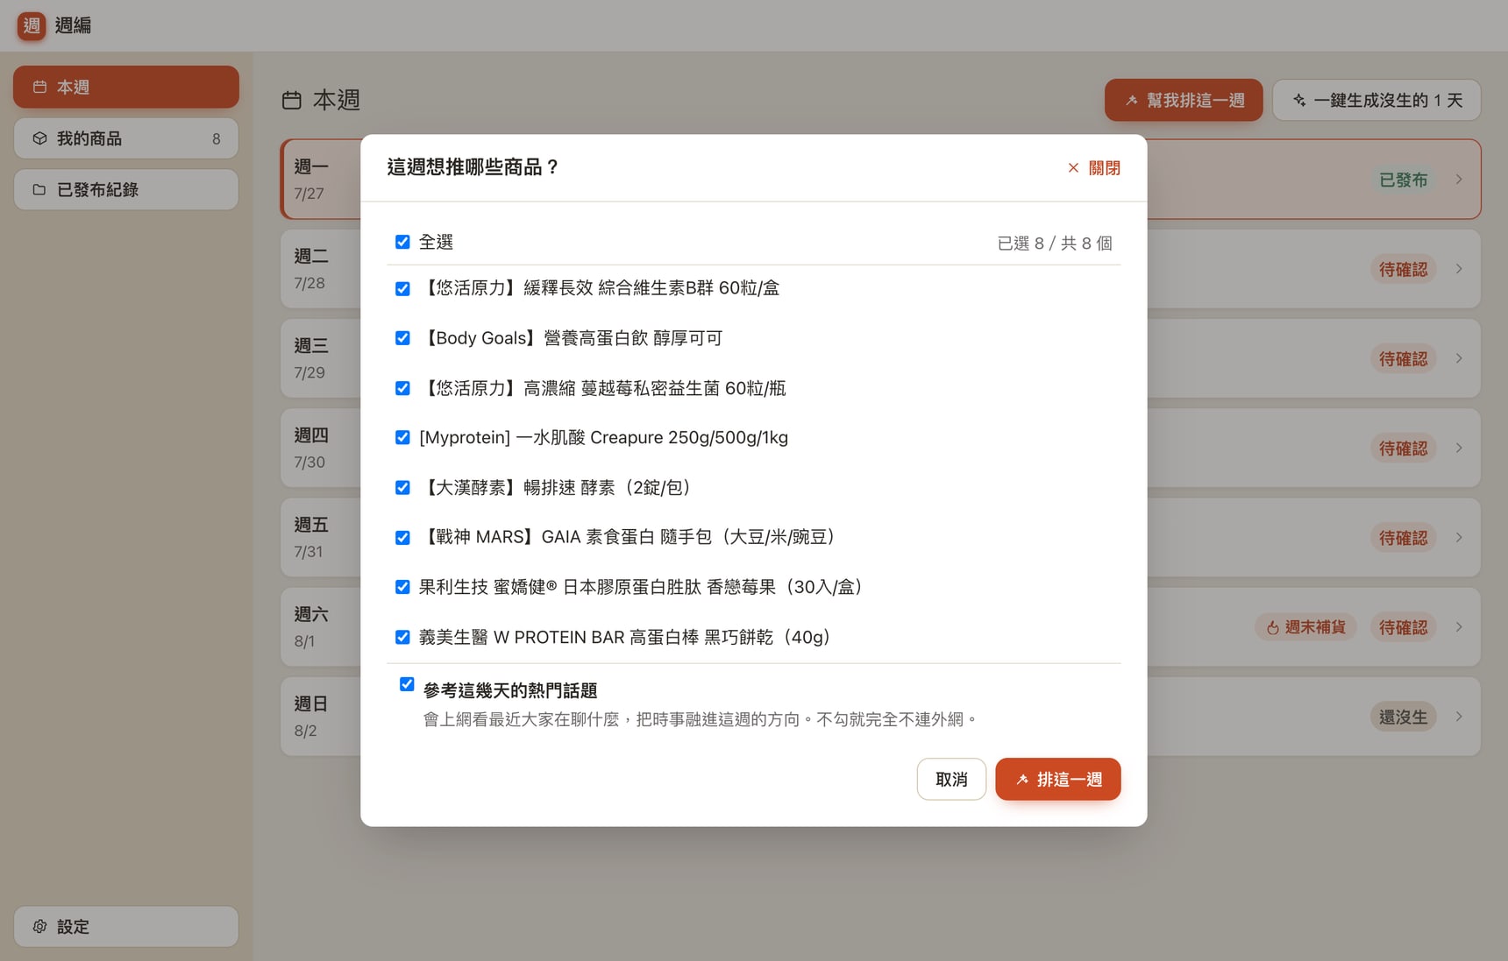Click the 週一 7/27 day label
This screenshot has height=961, width=1508.
[311, 179]
